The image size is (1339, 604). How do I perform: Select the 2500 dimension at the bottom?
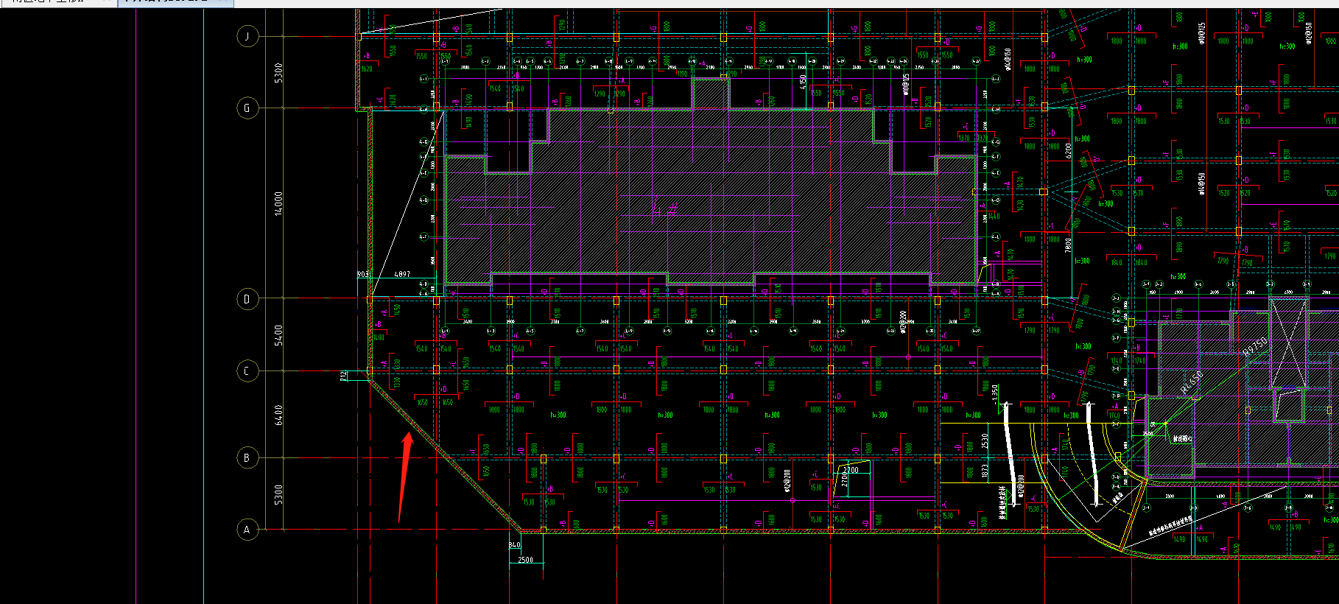pyautogui.click(x=525, y=560)
